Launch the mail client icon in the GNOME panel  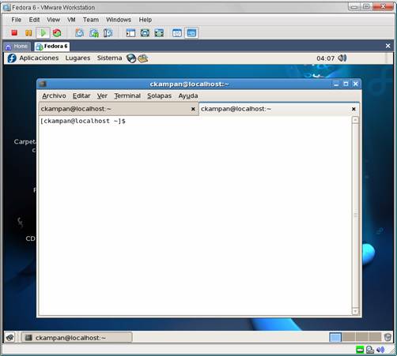tap(142, 58)
